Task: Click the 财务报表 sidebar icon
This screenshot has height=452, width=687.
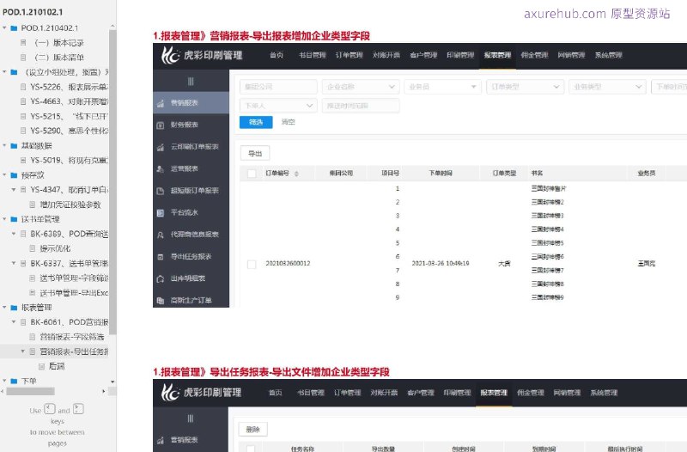Action: 161,125
